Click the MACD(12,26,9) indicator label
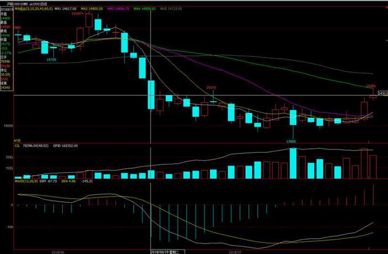Viewport: 388px width, 254px height. [x=26, y=181]
